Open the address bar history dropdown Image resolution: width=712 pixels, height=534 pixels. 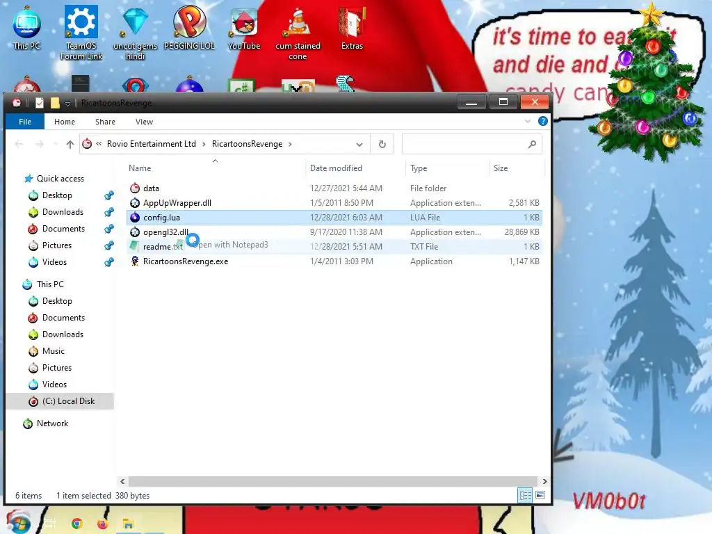coord(359,145)
